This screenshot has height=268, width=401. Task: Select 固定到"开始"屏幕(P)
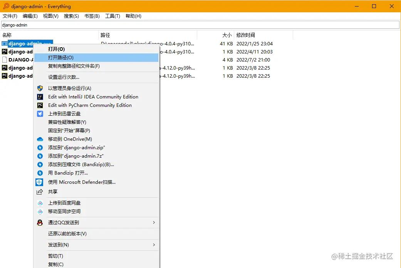tap(96, 131)
